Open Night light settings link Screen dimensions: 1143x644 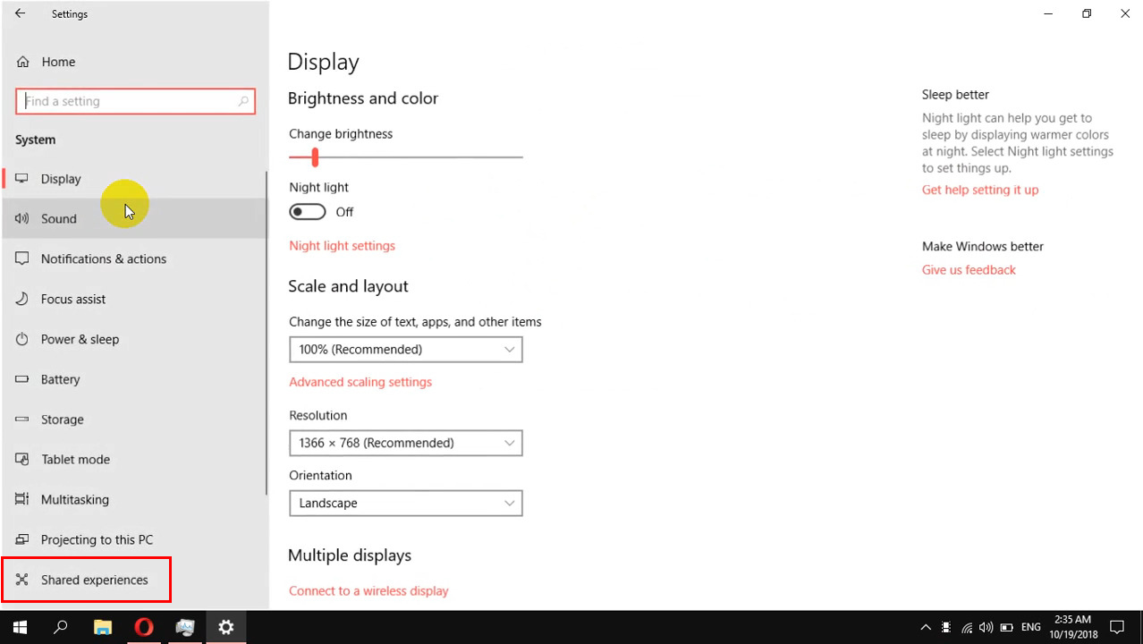(x=342, y=245)
